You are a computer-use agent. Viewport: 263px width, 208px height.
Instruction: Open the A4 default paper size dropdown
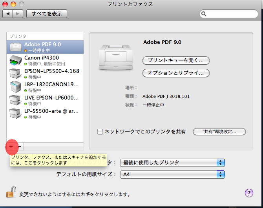click(172, 175)
